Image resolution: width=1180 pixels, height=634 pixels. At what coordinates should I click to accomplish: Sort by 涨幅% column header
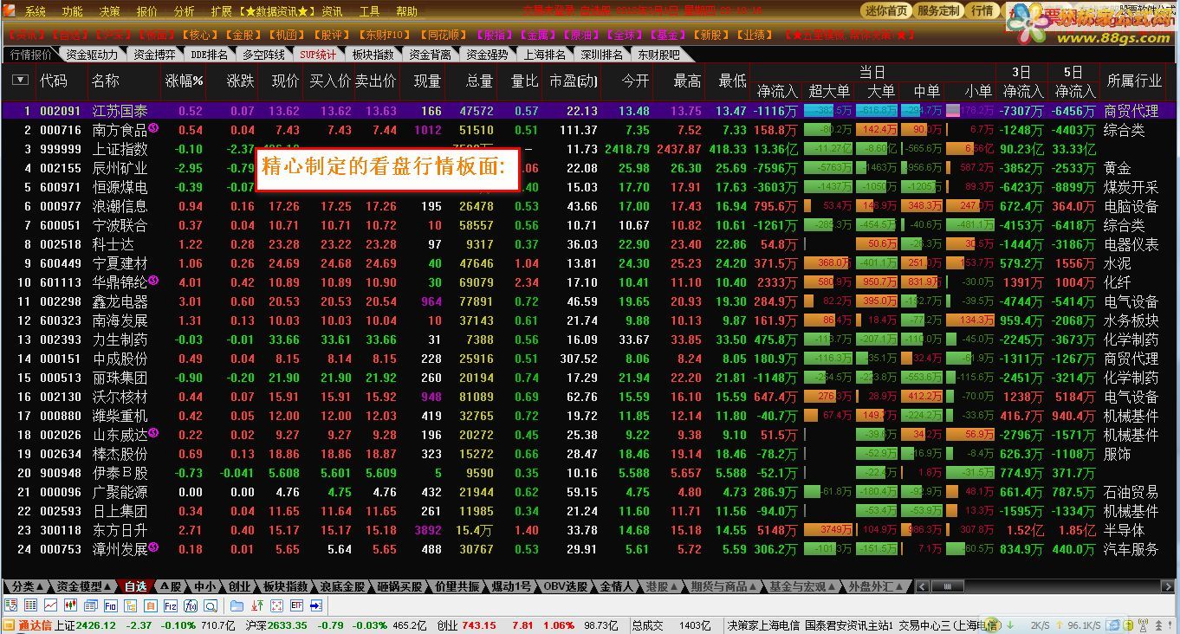coord(184,81)
